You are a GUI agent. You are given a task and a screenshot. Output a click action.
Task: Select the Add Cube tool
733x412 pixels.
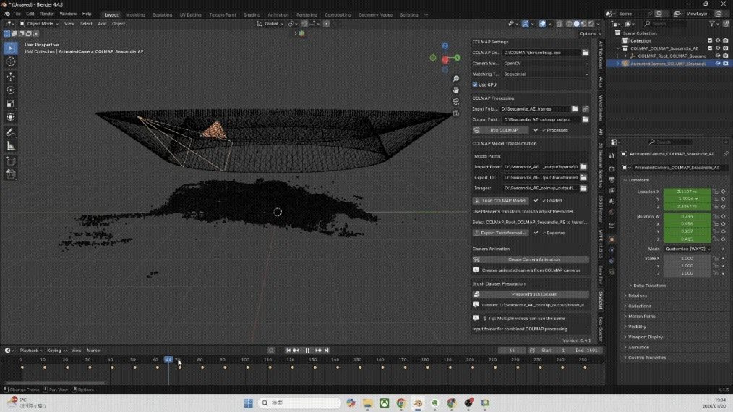[x=10, y=161]
